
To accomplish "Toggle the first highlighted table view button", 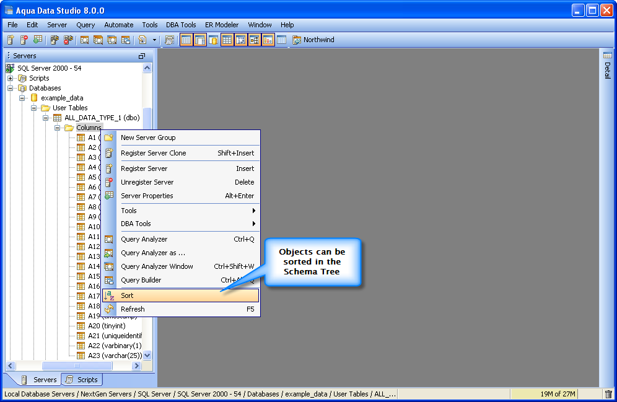I will (186, 40).
